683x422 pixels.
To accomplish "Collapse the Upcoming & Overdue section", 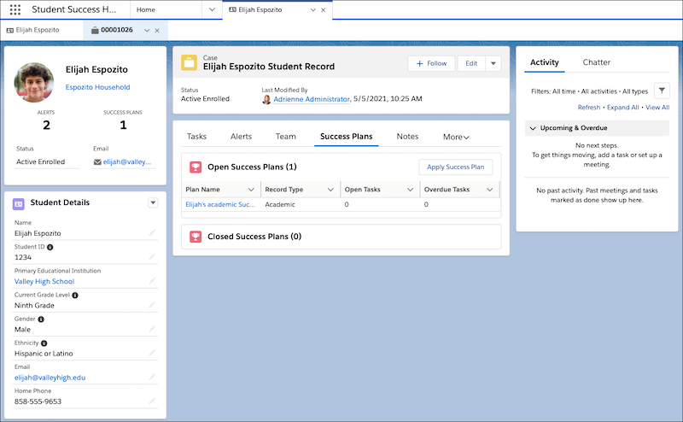I will pos(533,128).
